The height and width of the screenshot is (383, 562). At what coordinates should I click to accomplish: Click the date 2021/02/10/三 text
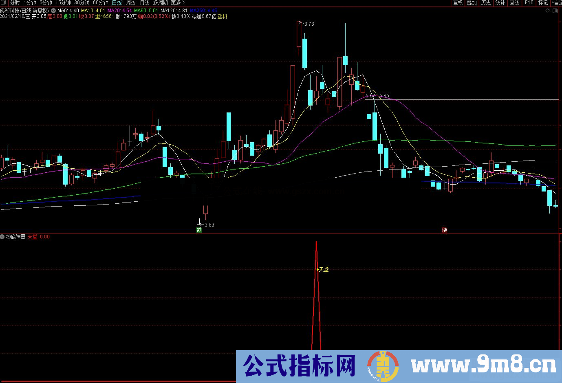click(15, 17)
